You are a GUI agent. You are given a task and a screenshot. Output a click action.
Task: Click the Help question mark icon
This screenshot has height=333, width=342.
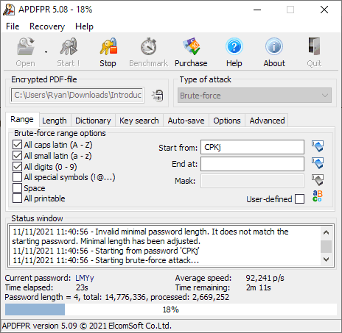pos(234,46)
